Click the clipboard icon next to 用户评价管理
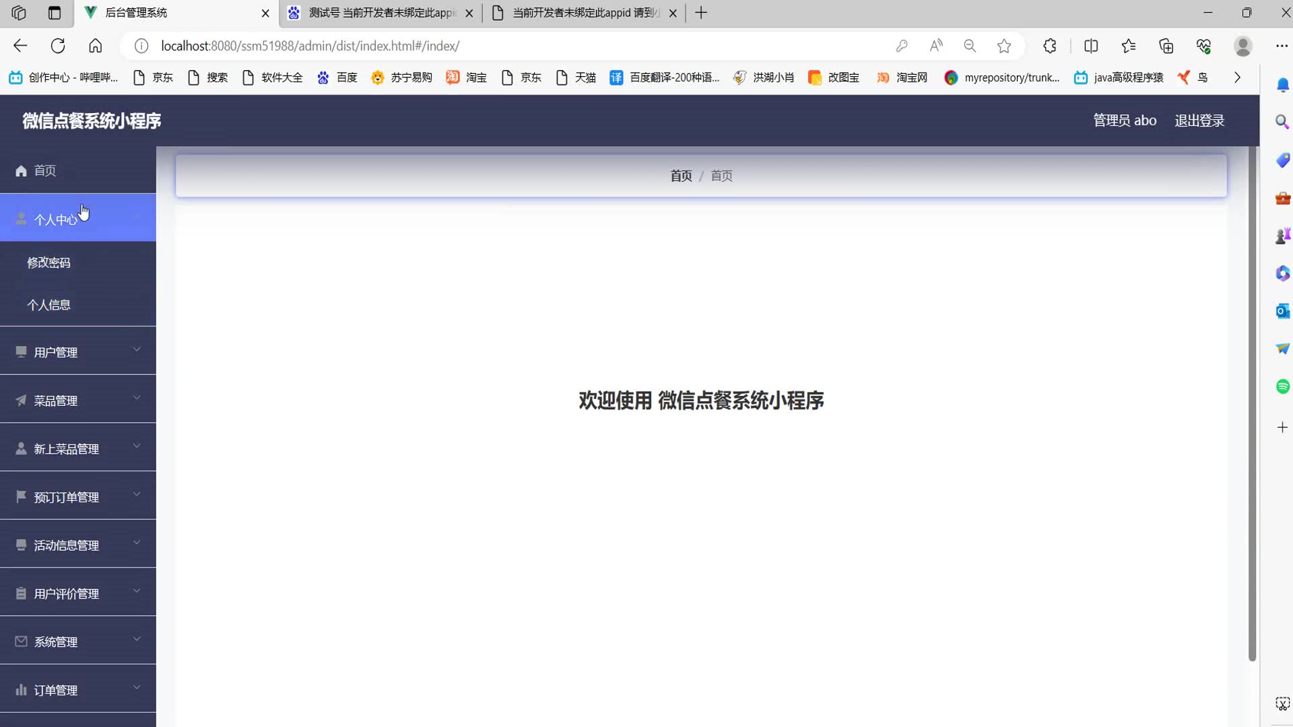This screenshot has height=727, width=1293. [x=21, y=594]
